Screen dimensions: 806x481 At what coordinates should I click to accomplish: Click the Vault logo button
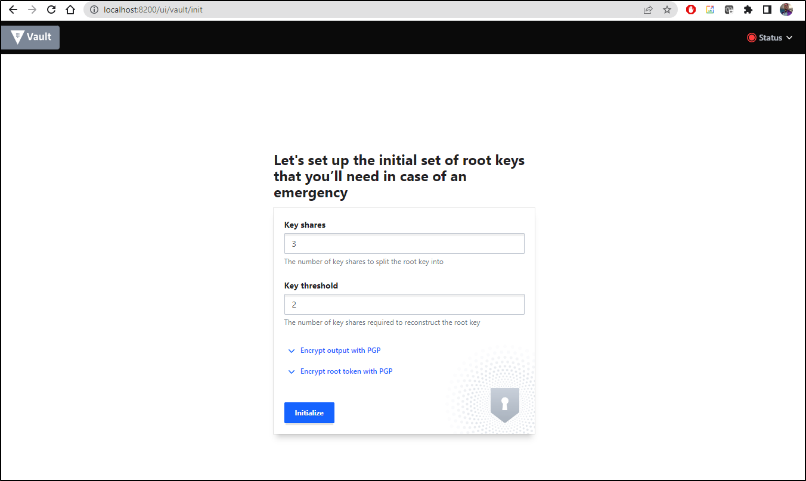point(30,38)
